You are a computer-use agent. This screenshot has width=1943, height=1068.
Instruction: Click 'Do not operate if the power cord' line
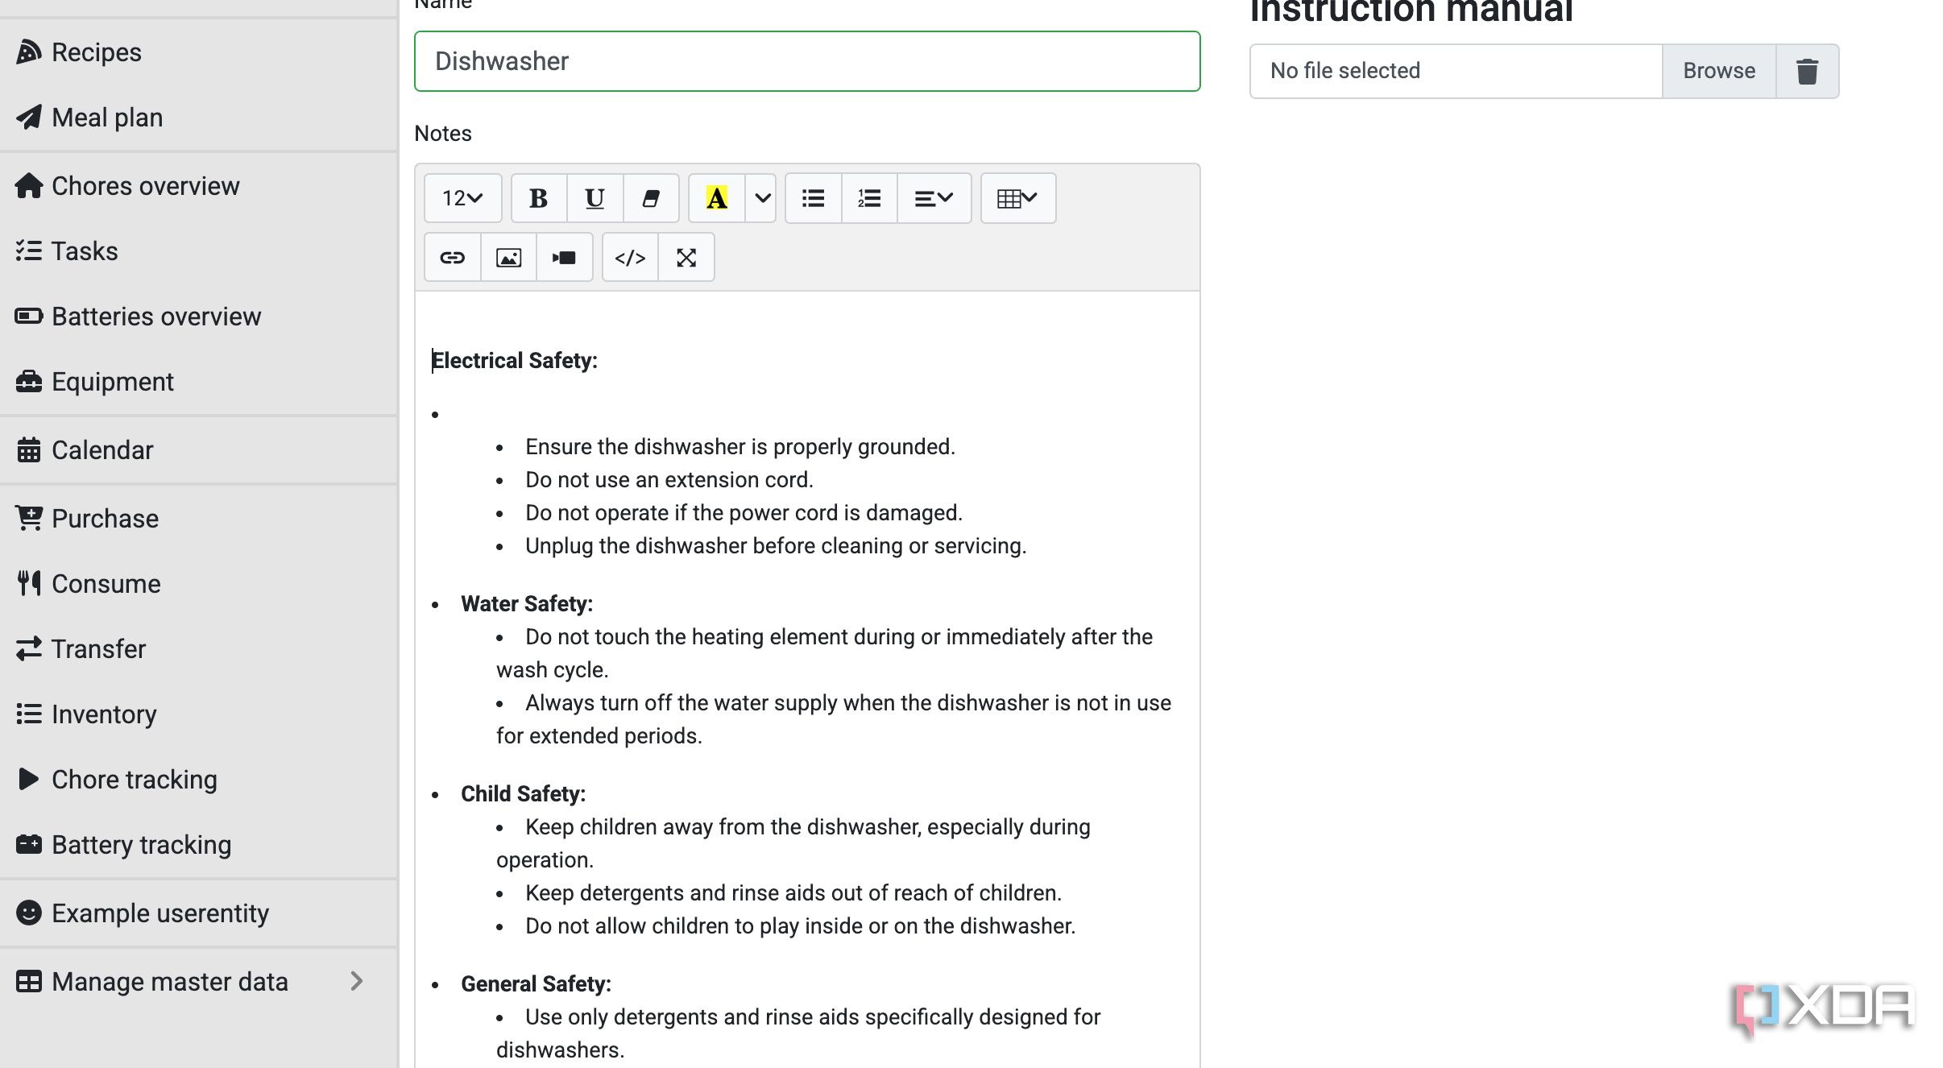point(744,513)
